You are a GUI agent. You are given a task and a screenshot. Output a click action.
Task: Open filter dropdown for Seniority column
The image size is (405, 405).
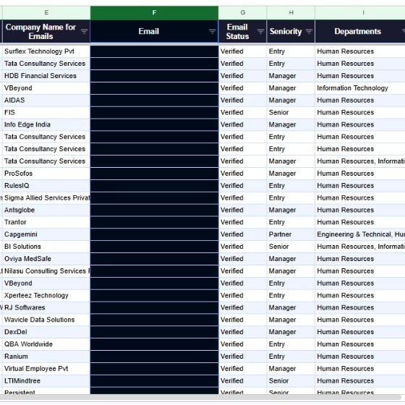tap(309, 32)
